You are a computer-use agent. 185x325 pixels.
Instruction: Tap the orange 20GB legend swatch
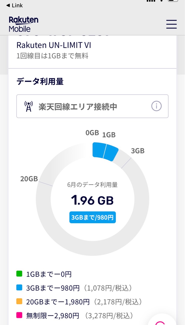tap(20, 302)
